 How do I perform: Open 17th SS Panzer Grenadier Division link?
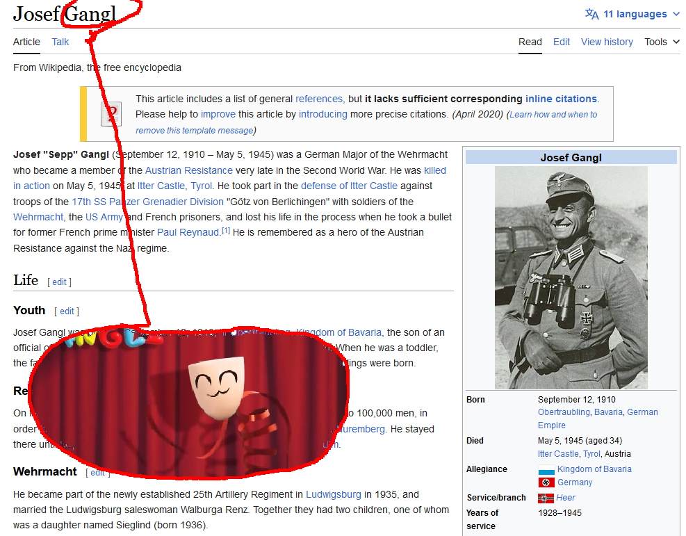point(147,202)
